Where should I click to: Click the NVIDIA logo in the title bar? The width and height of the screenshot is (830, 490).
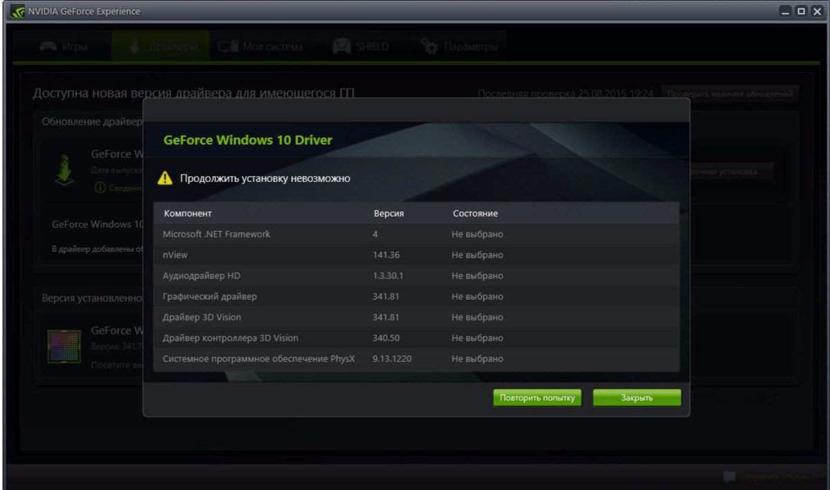pyautogui.click(x=17, y=11)
